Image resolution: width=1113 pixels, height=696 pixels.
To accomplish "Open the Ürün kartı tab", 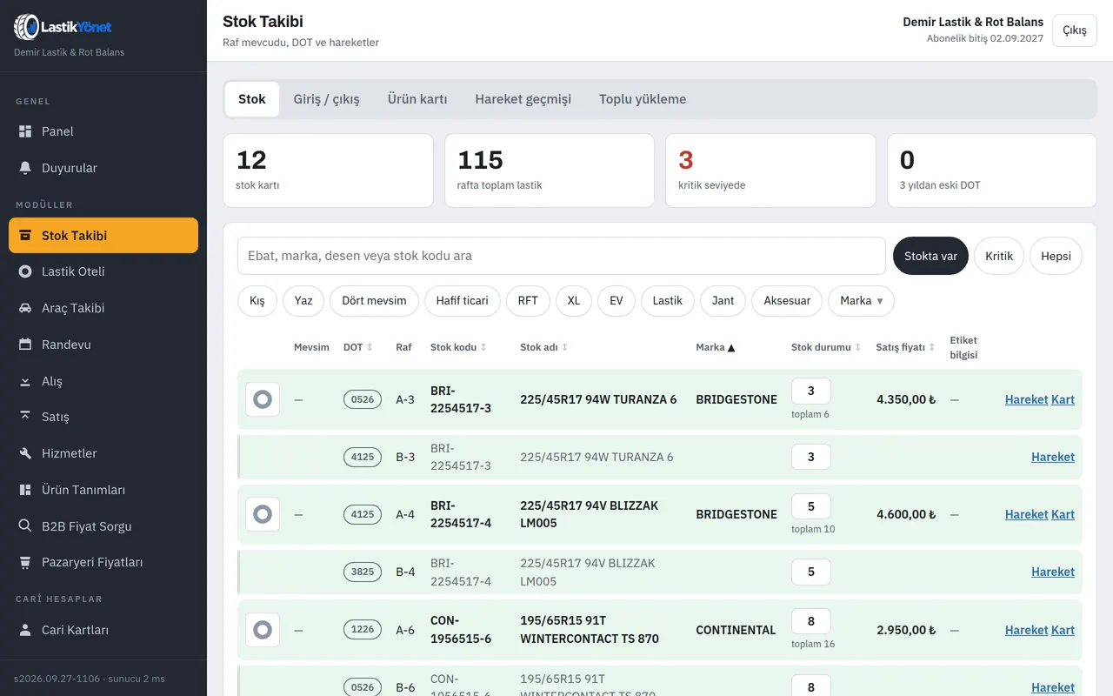I will [x=417, y=99].
